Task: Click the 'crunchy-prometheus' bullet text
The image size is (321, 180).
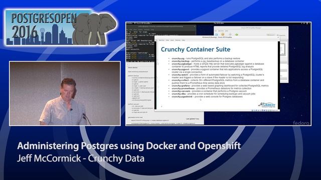Action: (183, 88)
